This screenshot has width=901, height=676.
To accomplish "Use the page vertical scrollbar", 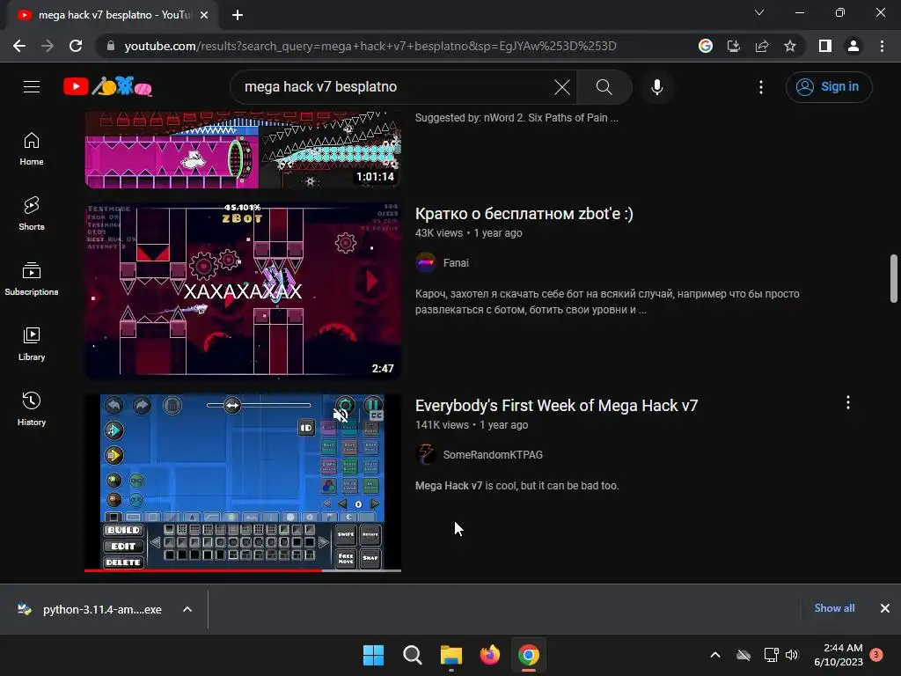I will 894,278.
